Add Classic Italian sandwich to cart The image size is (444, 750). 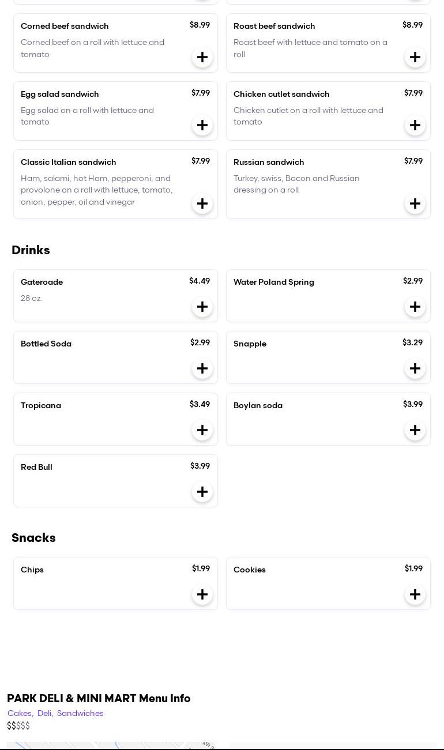point(202,203)
